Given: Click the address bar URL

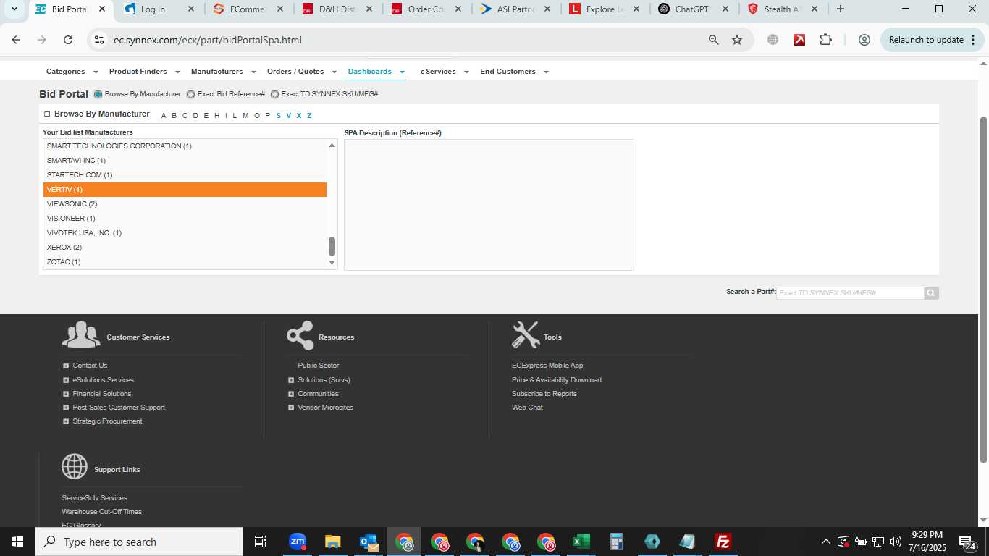Looking at the screenshot, I should pyautogui.click(x=208, y=40).
